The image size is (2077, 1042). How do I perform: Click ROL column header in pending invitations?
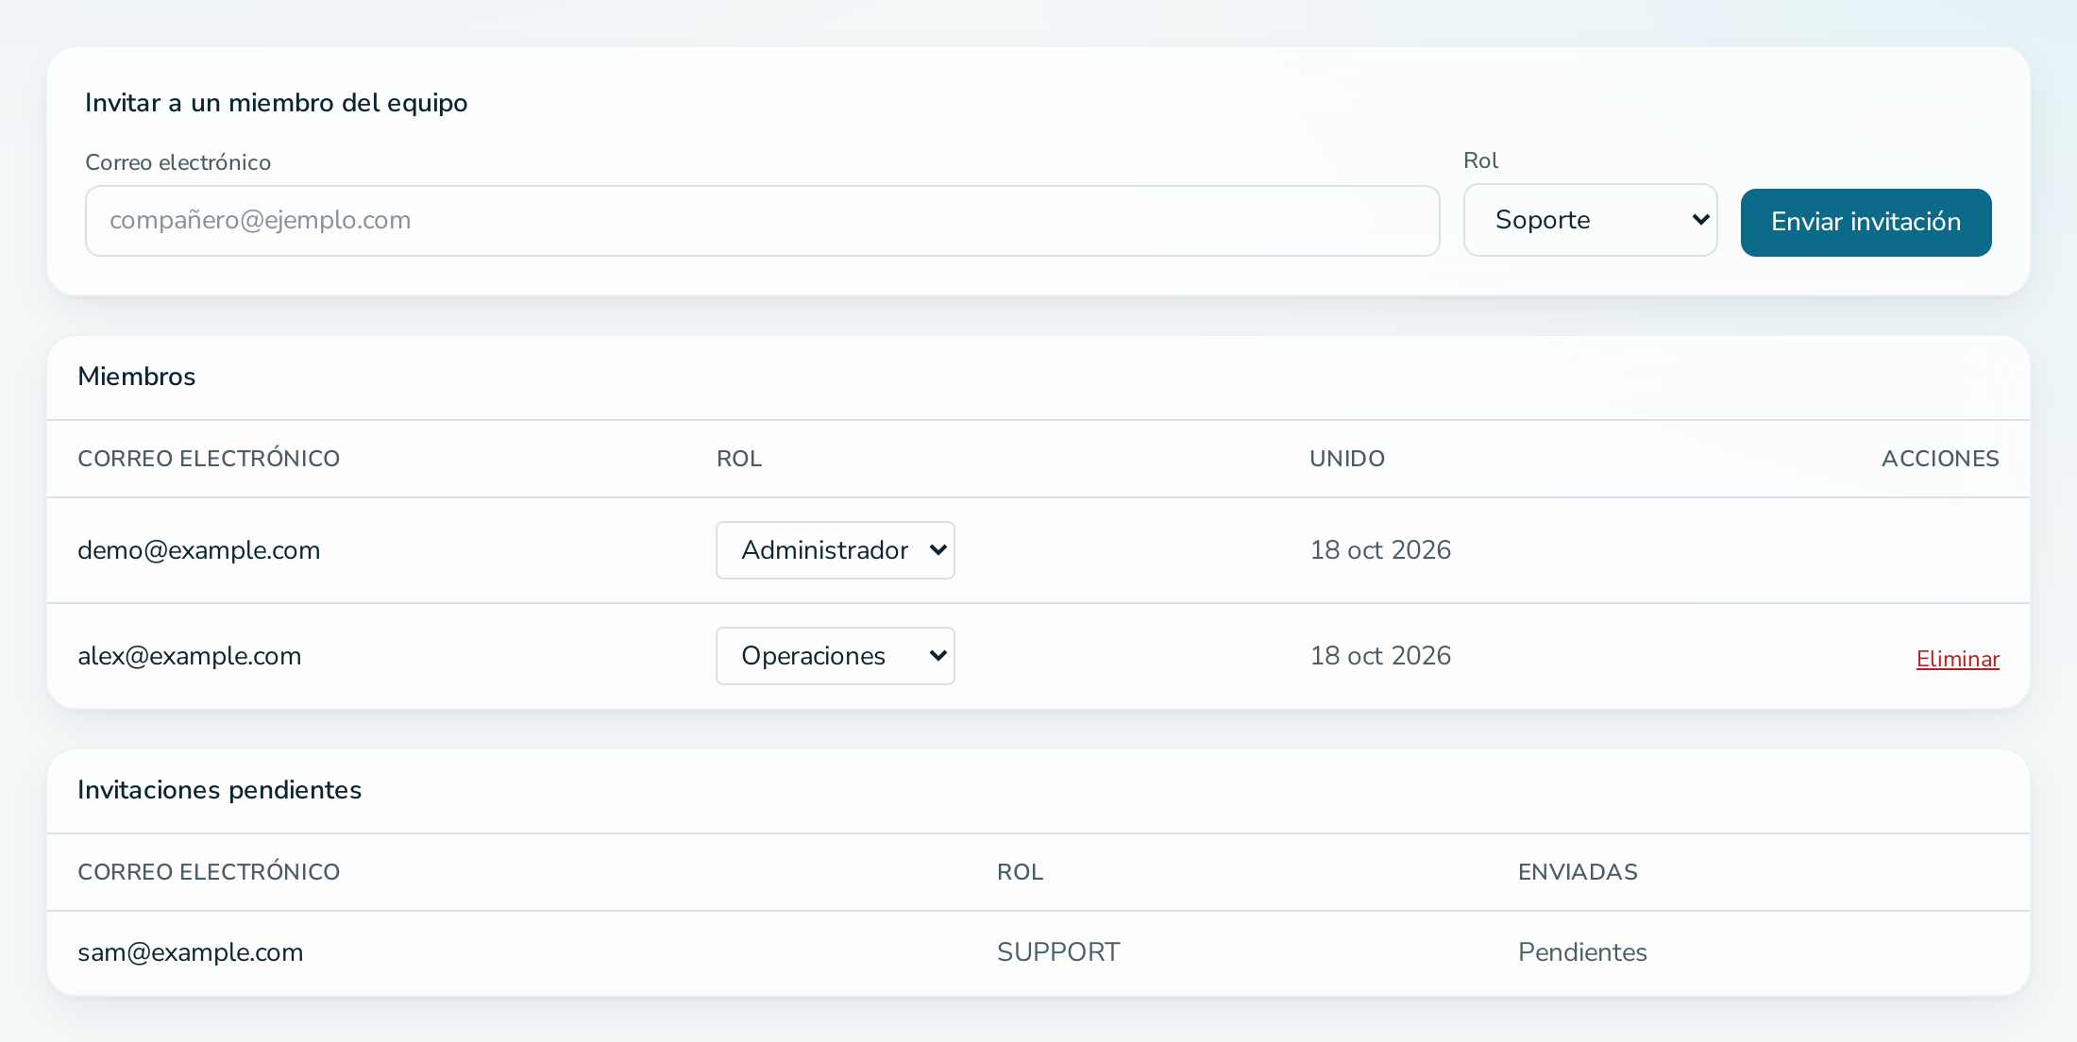(x=1020, y=872)
